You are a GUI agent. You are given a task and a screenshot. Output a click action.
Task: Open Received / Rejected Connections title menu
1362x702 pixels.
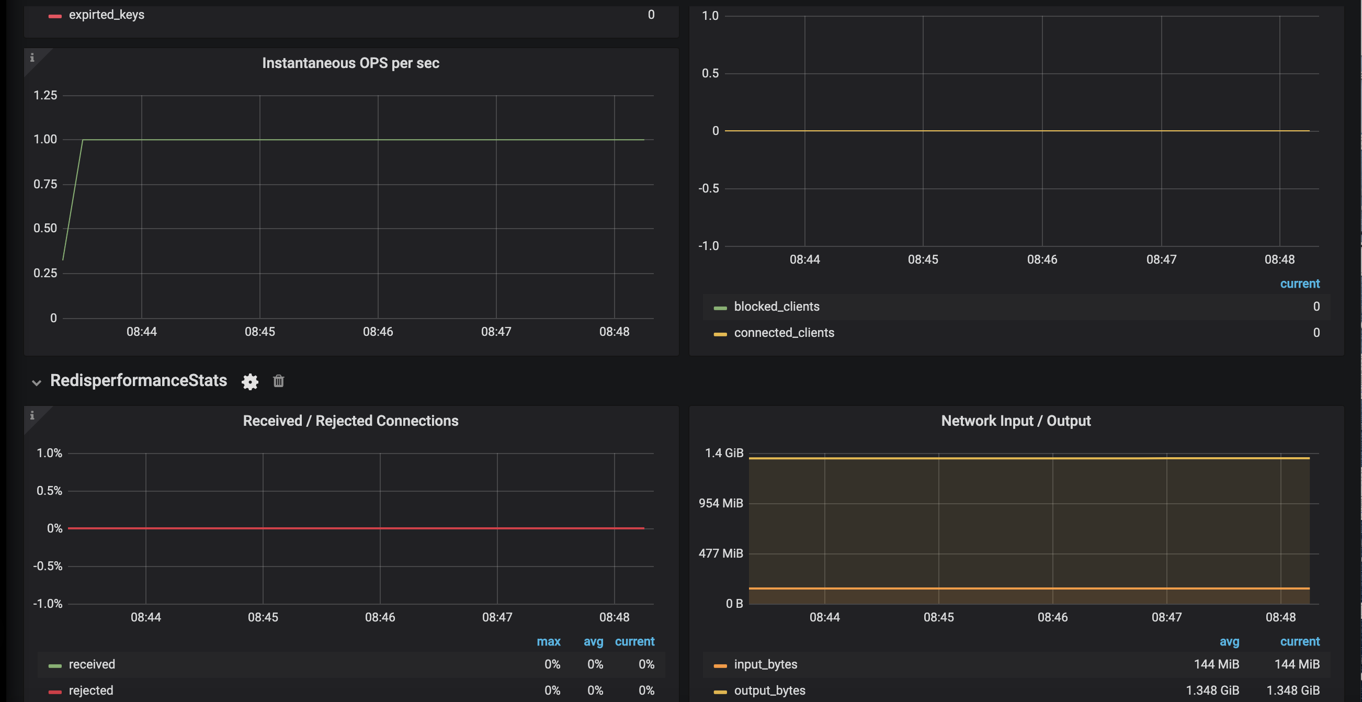tap(350, 421)
